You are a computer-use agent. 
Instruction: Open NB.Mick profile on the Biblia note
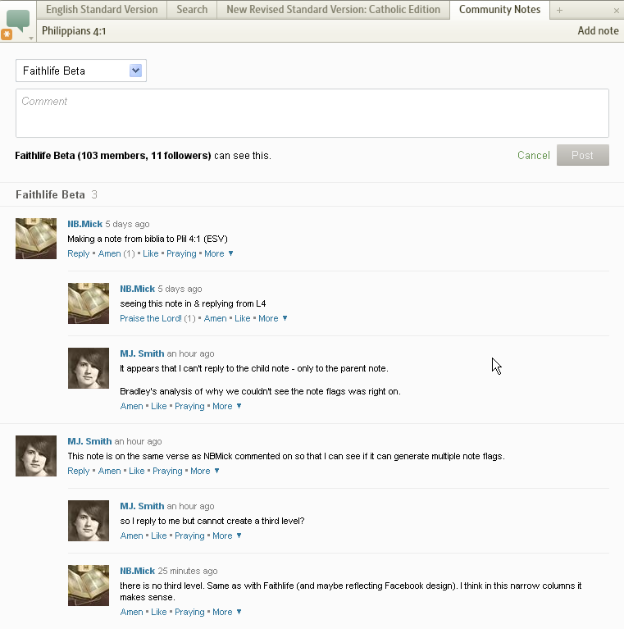[x=84, y=224]
